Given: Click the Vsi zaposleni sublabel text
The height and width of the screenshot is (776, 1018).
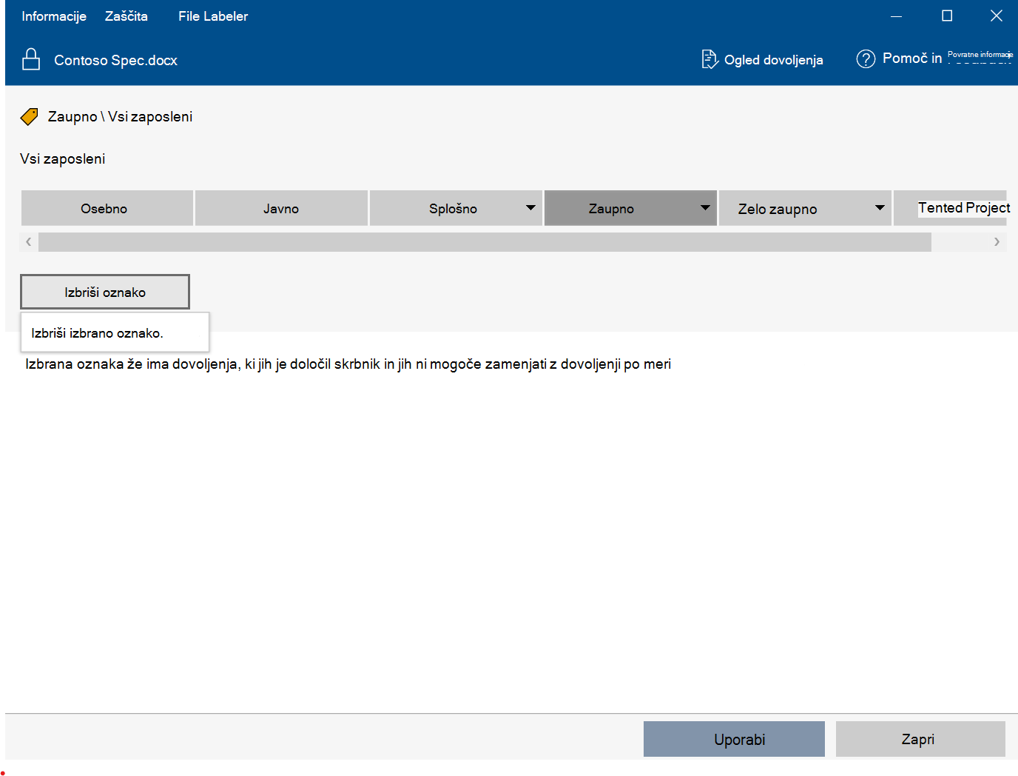Looking at the screenshot, I should [63, 158].
